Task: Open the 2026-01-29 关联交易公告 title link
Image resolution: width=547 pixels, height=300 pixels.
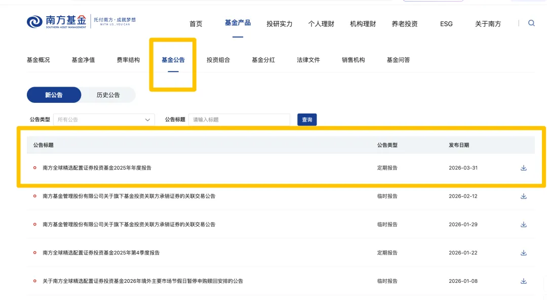Action: coord(129,224)
